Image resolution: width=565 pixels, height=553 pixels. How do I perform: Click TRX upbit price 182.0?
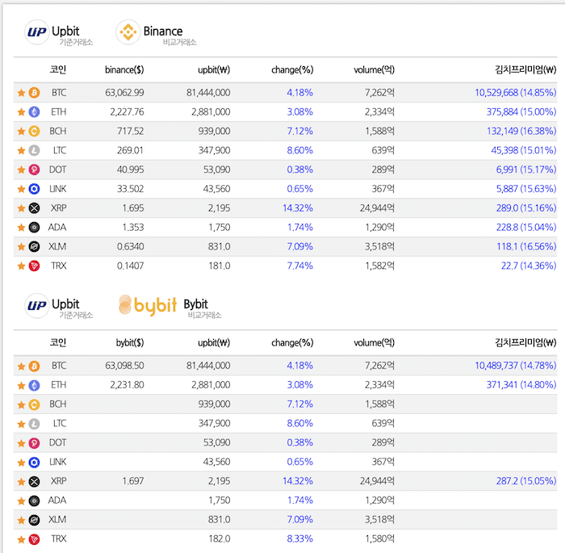tap(219, 538)
